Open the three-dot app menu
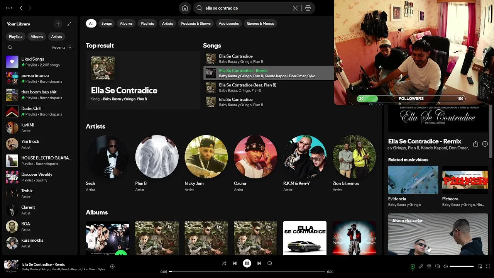 [x=9, y=8]
